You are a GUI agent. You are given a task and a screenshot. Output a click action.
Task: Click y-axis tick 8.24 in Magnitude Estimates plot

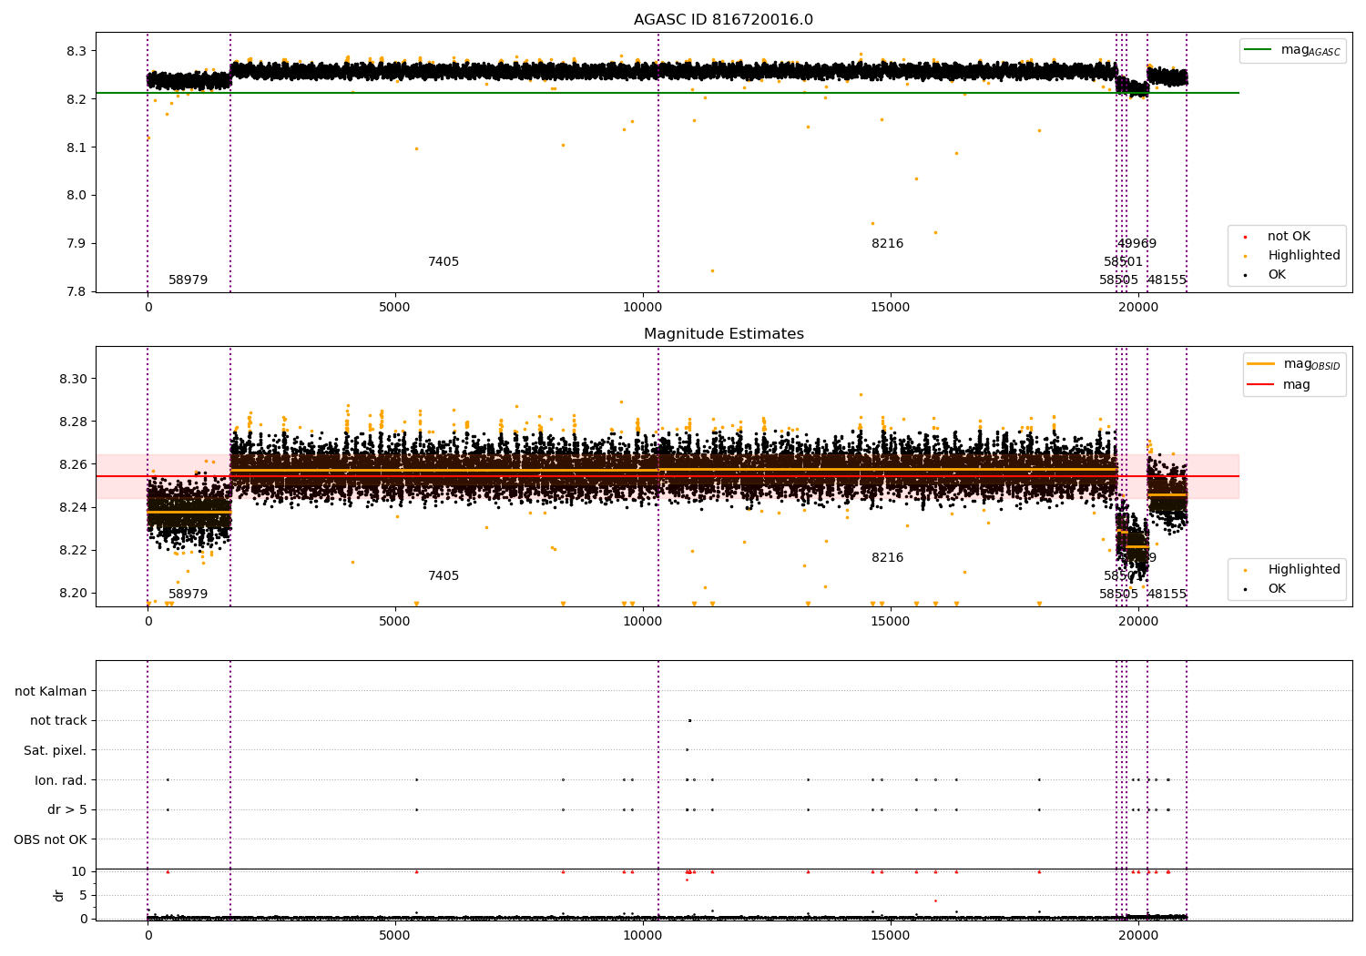(73, 508)
